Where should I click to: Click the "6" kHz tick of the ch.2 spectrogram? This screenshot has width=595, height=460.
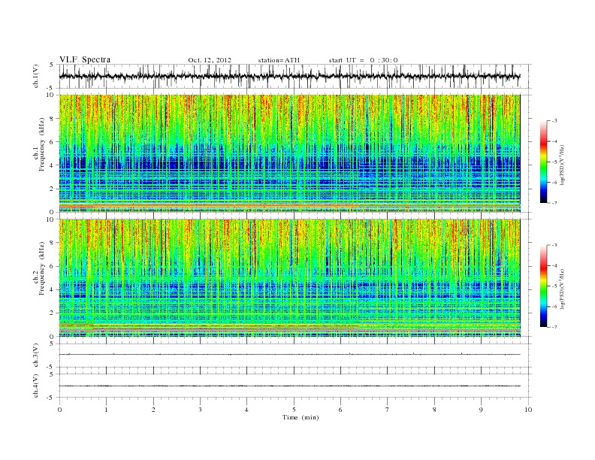(53, 266)
